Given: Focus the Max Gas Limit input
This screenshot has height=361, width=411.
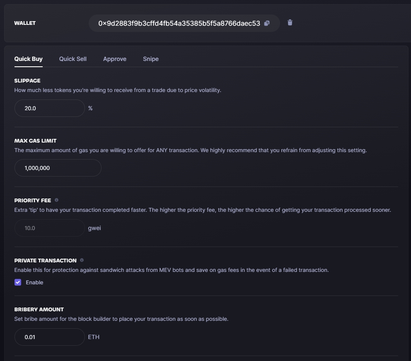Looking at the screenshot, I should [58, 168].
